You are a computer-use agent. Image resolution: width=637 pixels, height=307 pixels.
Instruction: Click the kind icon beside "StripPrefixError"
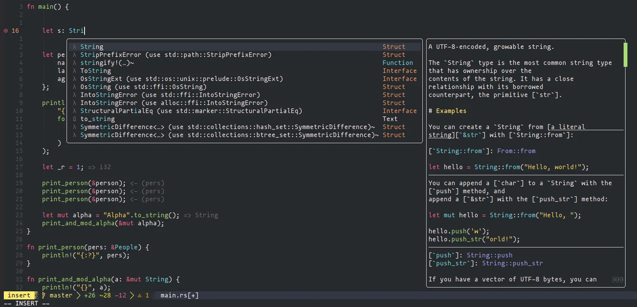[75, 55]
